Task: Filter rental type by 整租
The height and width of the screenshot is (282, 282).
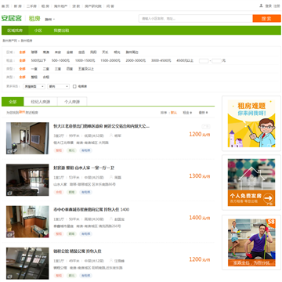Action: tap(34, 78)
